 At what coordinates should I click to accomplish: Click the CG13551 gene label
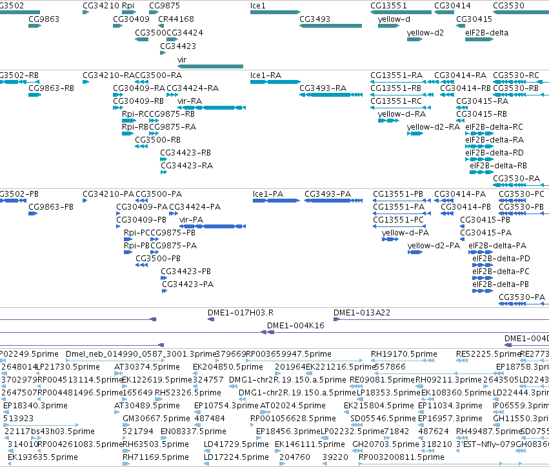click(x=388, y=6)
